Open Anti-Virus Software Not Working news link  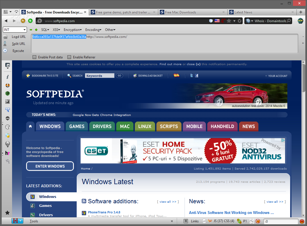click(x=231, y=213)
